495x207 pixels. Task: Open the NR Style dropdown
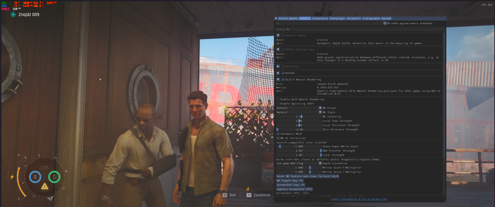point(299,112)
